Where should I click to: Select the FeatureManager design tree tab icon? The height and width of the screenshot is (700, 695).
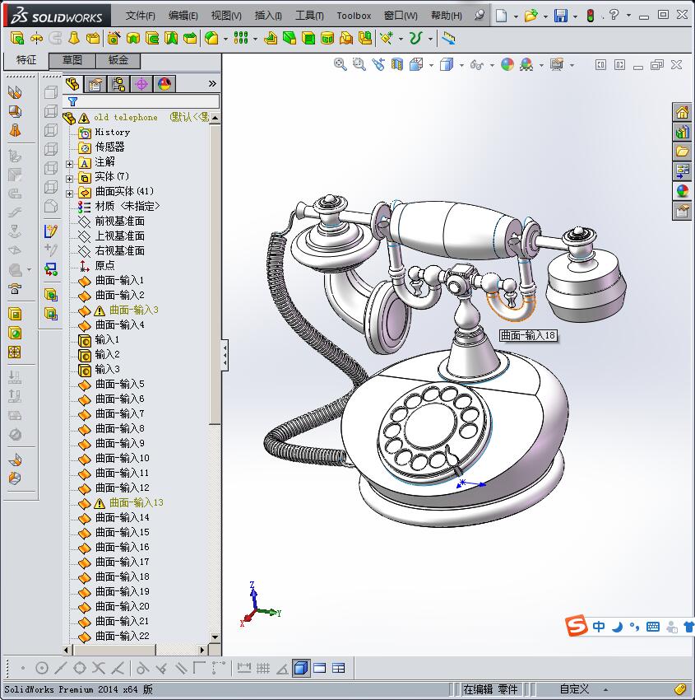[x=72, y=83]
